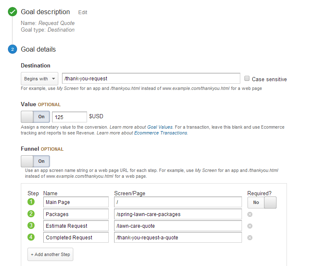This screenshot has height=266, width=309.
Task: Remove the Completed Request funnel step
Action: click(250, 238)
